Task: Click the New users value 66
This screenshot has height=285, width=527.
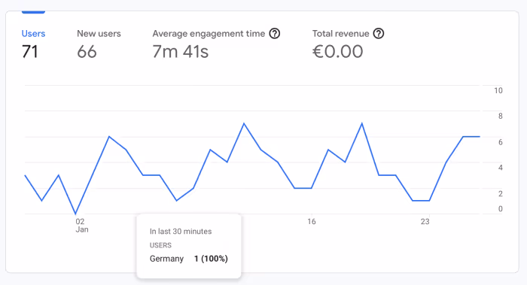Action: pyautogui.click(x=87, y=52)
